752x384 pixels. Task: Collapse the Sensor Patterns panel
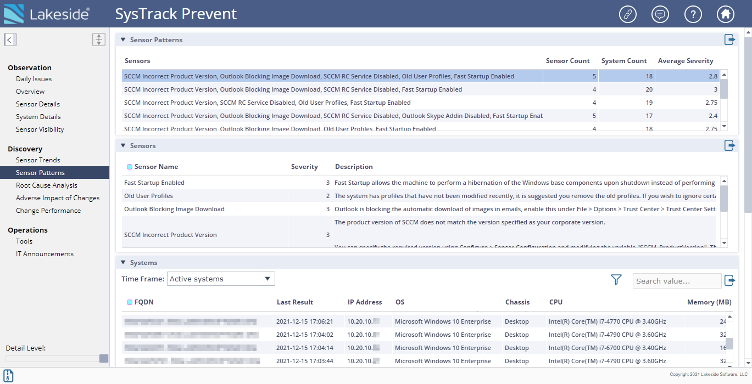(x=124, y=40)
